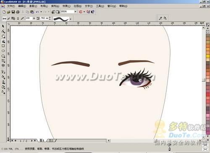Click the What's This help icon
This screenshot has width=210, height=153.
(x=93, y=12)
